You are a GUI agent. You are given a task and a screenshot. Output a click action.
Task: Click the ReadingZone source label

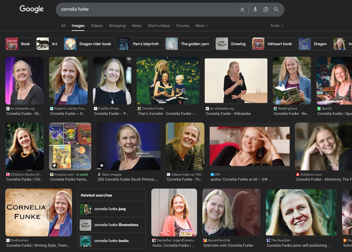(287, 109)
